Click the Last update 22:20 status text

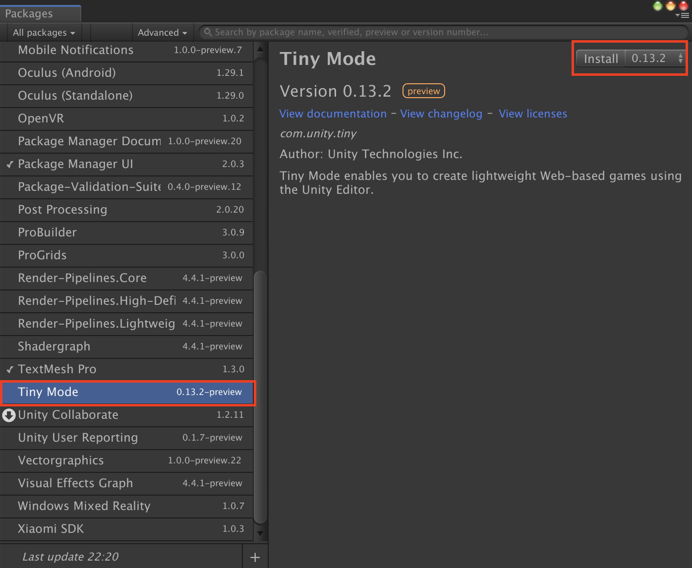[x=70, y=557]
